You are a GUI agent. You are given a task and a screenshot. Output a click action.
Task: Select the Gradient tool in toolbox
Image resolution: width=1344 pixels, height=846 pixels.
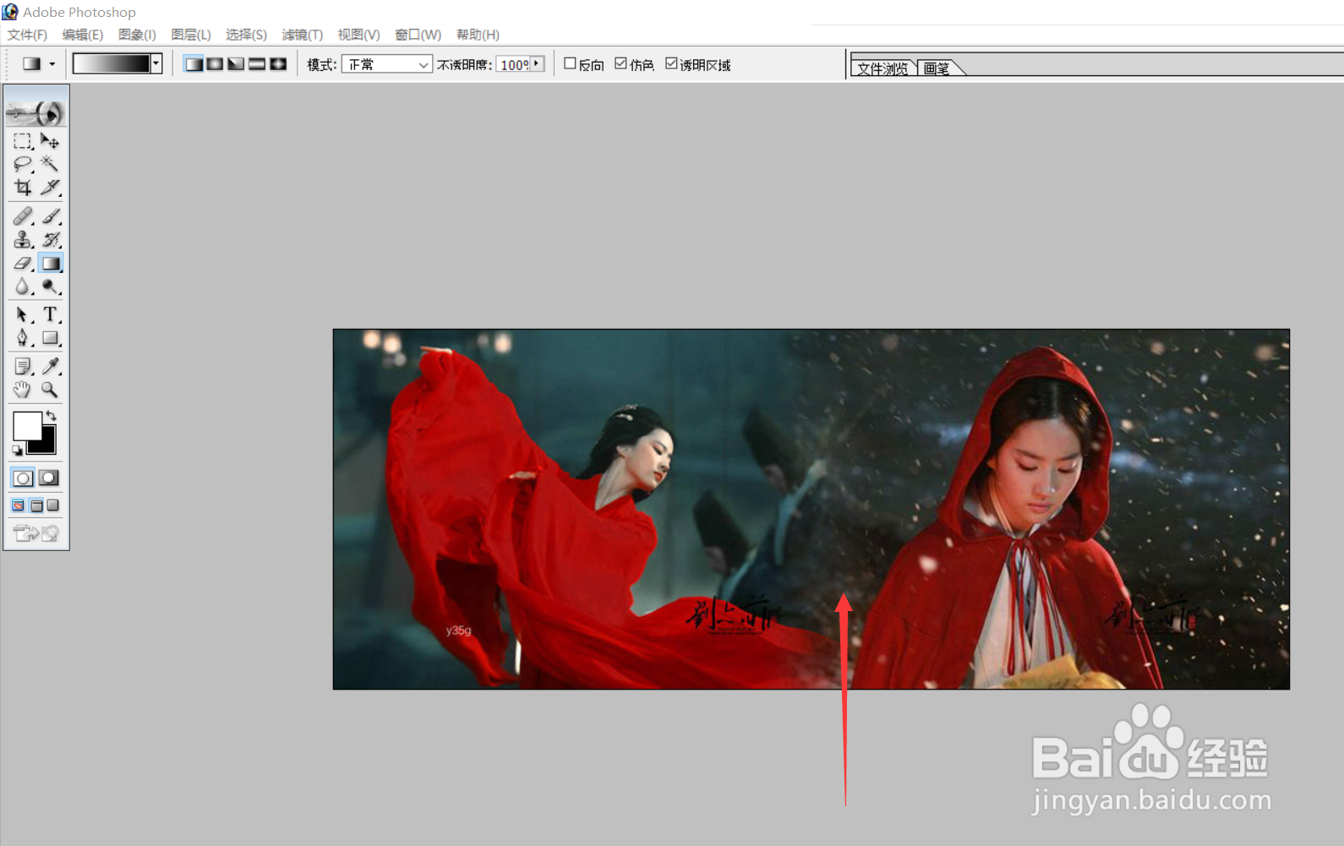point(50,264)
